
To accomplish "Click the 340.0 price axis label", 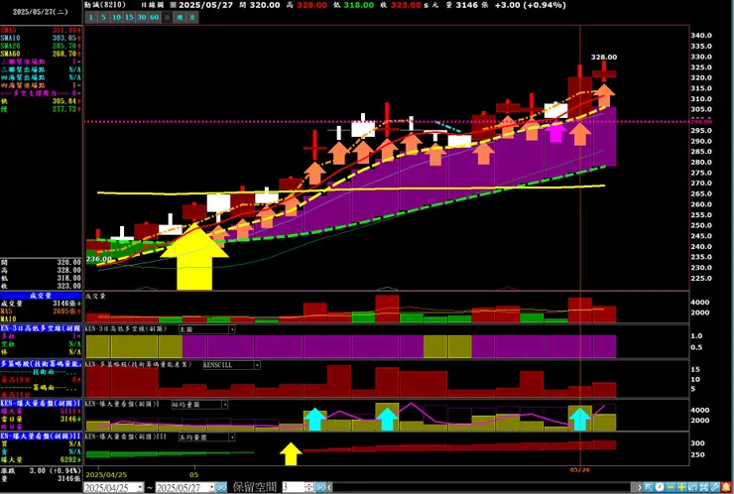I will coord(701,36).
